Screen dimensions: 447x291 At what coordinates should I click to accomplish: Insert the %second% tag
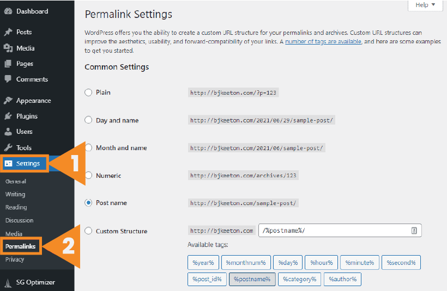(401, 263)
